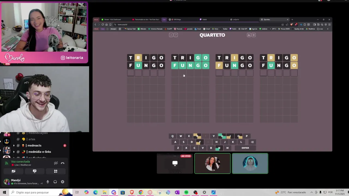
Task: Open a new browser tab
Action: [x=292, y=20]
